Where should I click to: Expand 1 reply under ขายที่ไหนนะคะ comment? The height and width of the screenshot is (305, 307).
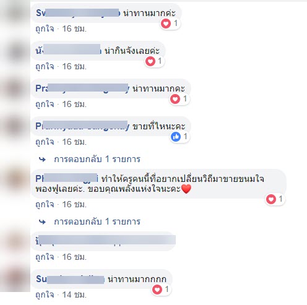point(97,159)
